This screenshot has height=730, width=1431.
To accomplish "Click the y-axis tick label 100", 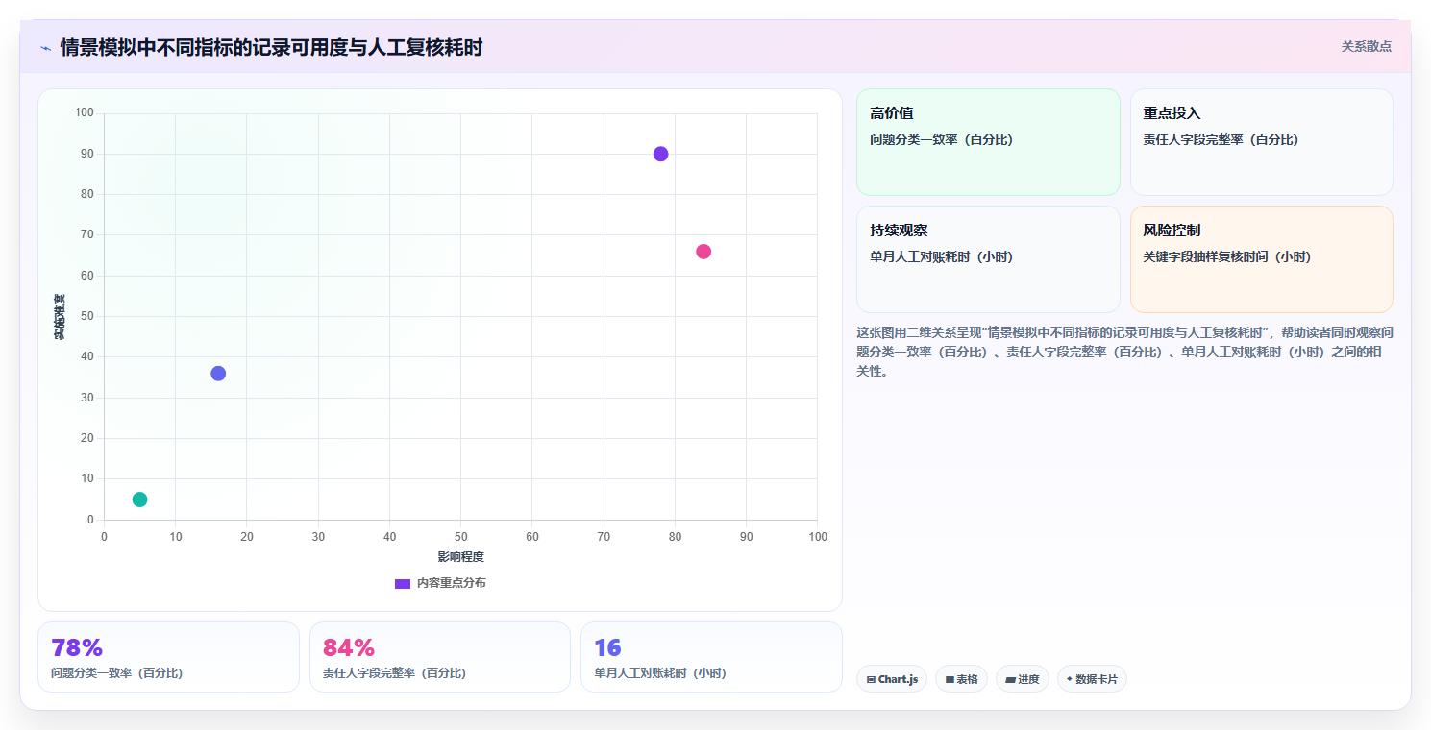I will [85, 113].
